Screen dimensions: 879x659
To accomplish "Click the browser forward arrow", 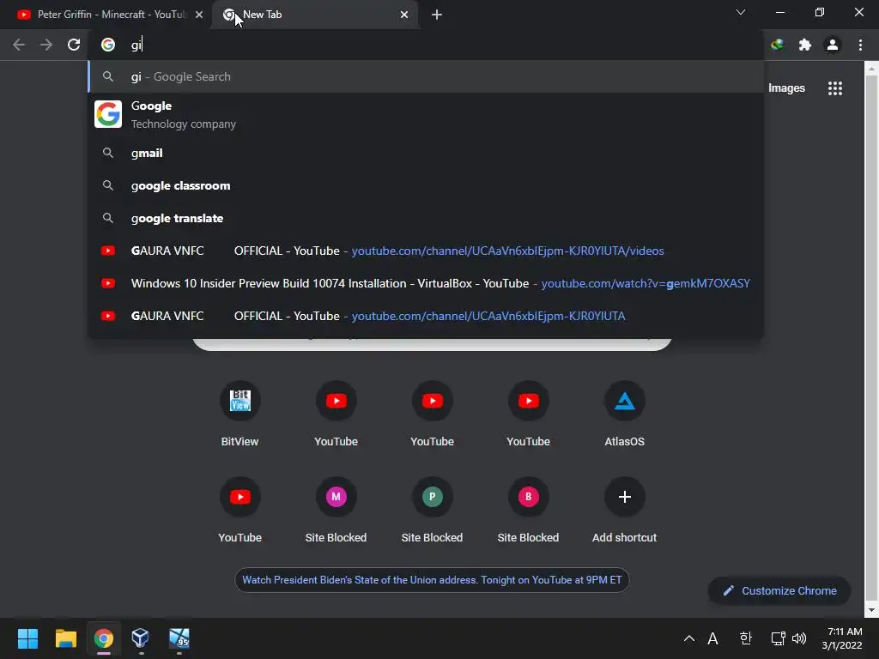I will [x=46, y=45].
